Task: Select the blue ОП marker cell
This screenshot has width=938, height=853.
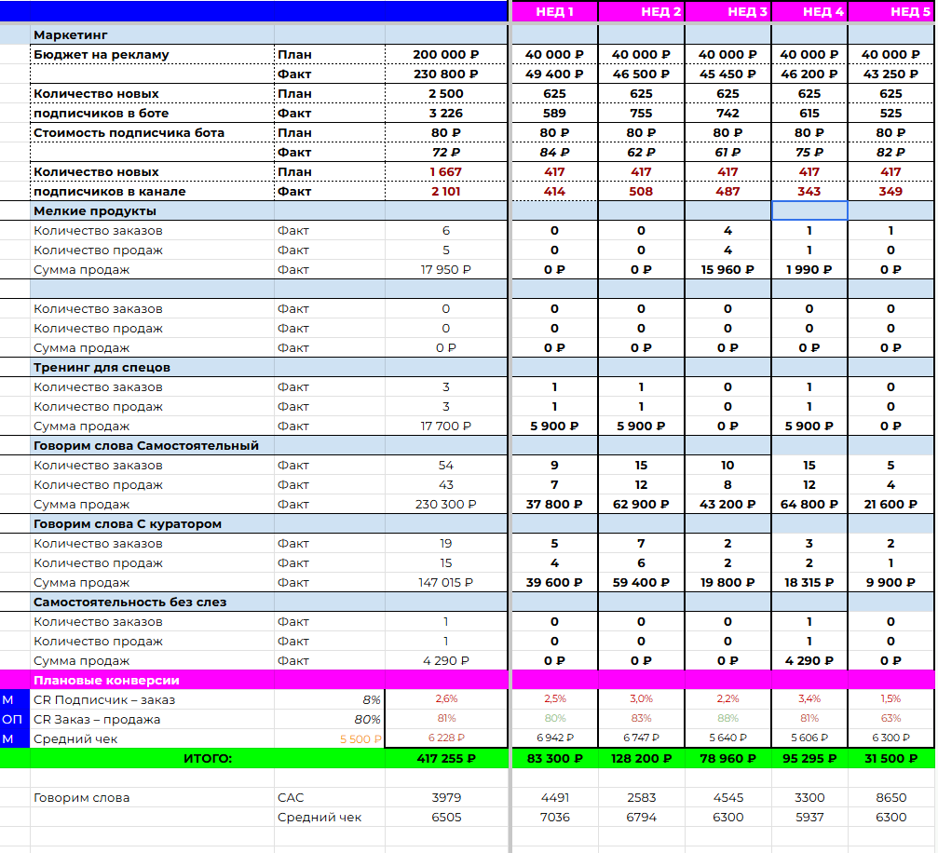Action: (x=15, y=720)
